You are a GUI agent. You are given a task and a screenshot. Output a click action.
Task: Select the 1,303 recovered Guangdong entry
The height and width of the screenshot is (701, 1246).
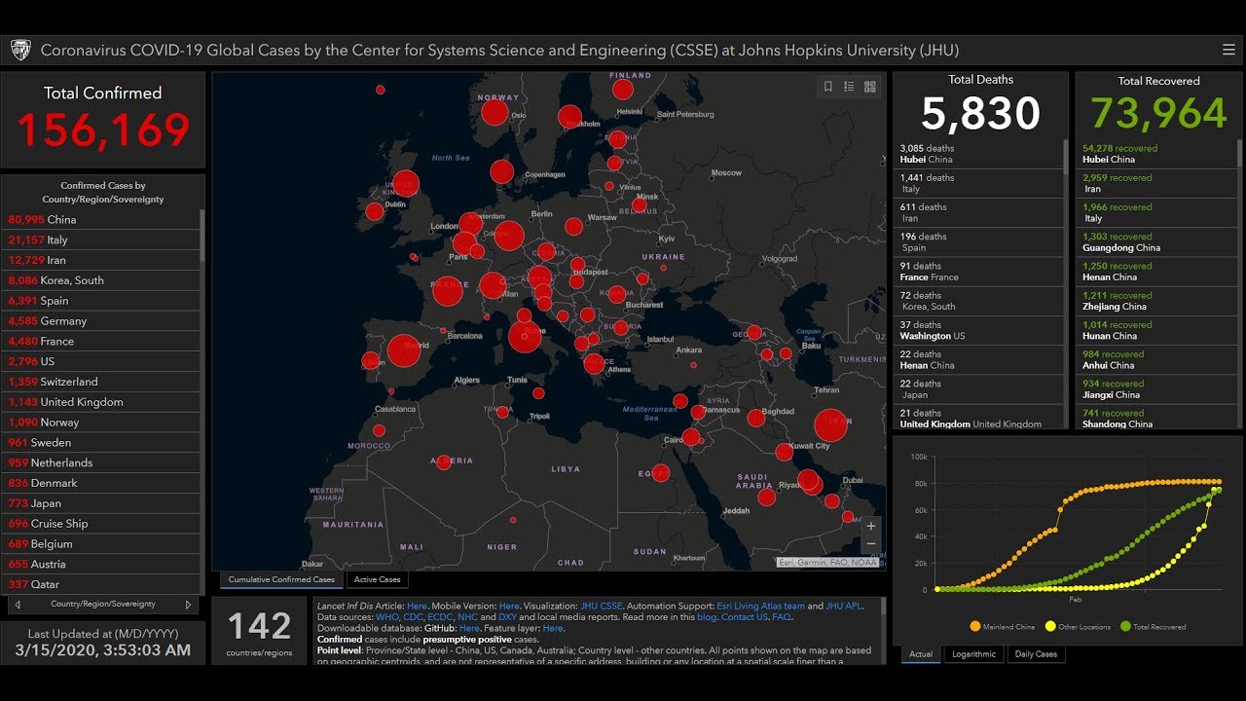pos(1157,241)
